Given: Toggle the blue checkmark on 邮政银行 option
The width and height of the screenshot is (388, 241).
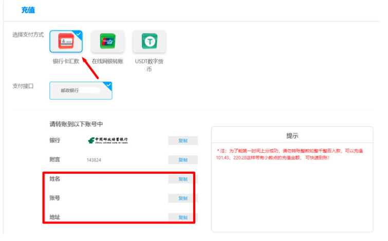Looking at the screenshot, I should click(108, 85).
